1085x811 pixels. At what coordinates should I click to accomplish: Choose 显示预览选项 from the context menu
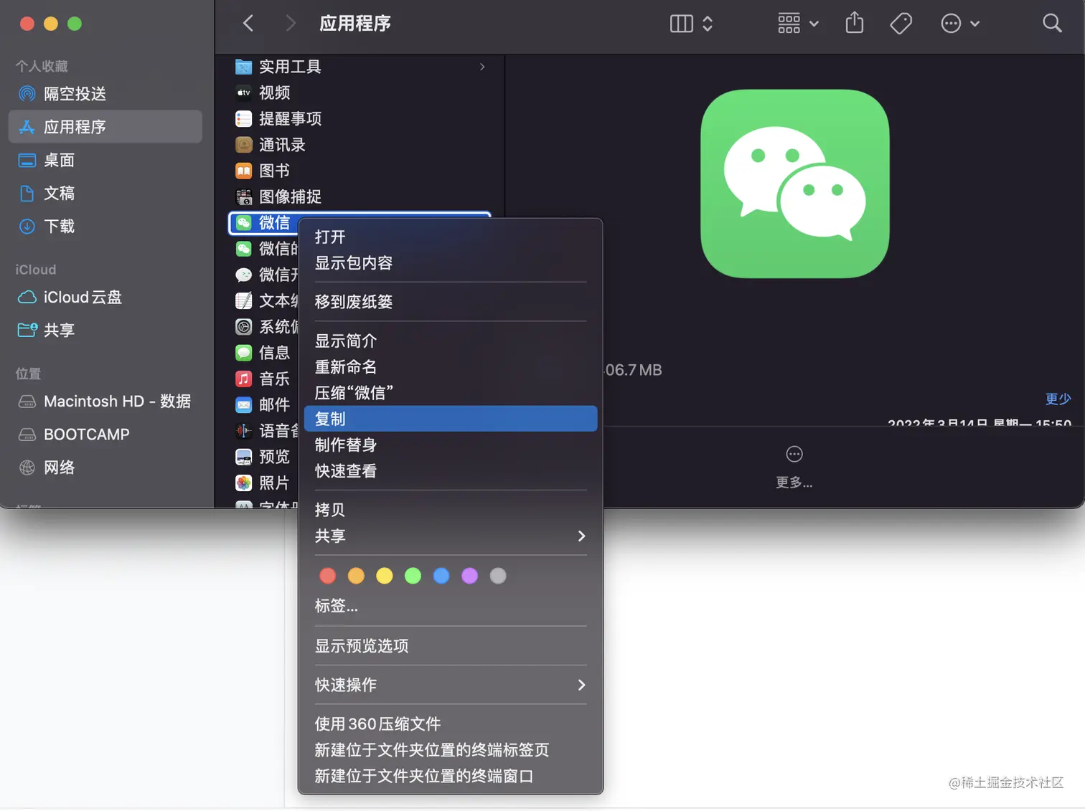coord(451,645)
